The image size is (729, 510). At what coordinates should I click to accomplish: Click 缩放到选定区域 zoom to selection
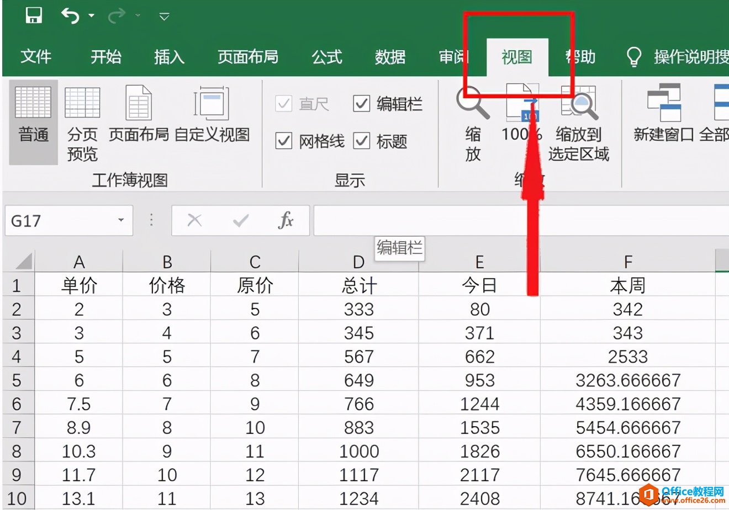[x=579, y=124]
